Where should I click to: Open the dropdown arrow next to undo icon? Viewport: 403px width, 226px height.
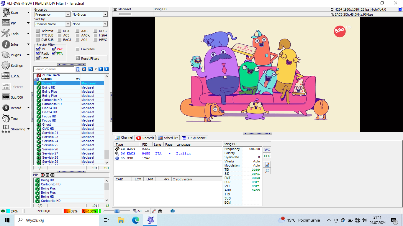96,69
